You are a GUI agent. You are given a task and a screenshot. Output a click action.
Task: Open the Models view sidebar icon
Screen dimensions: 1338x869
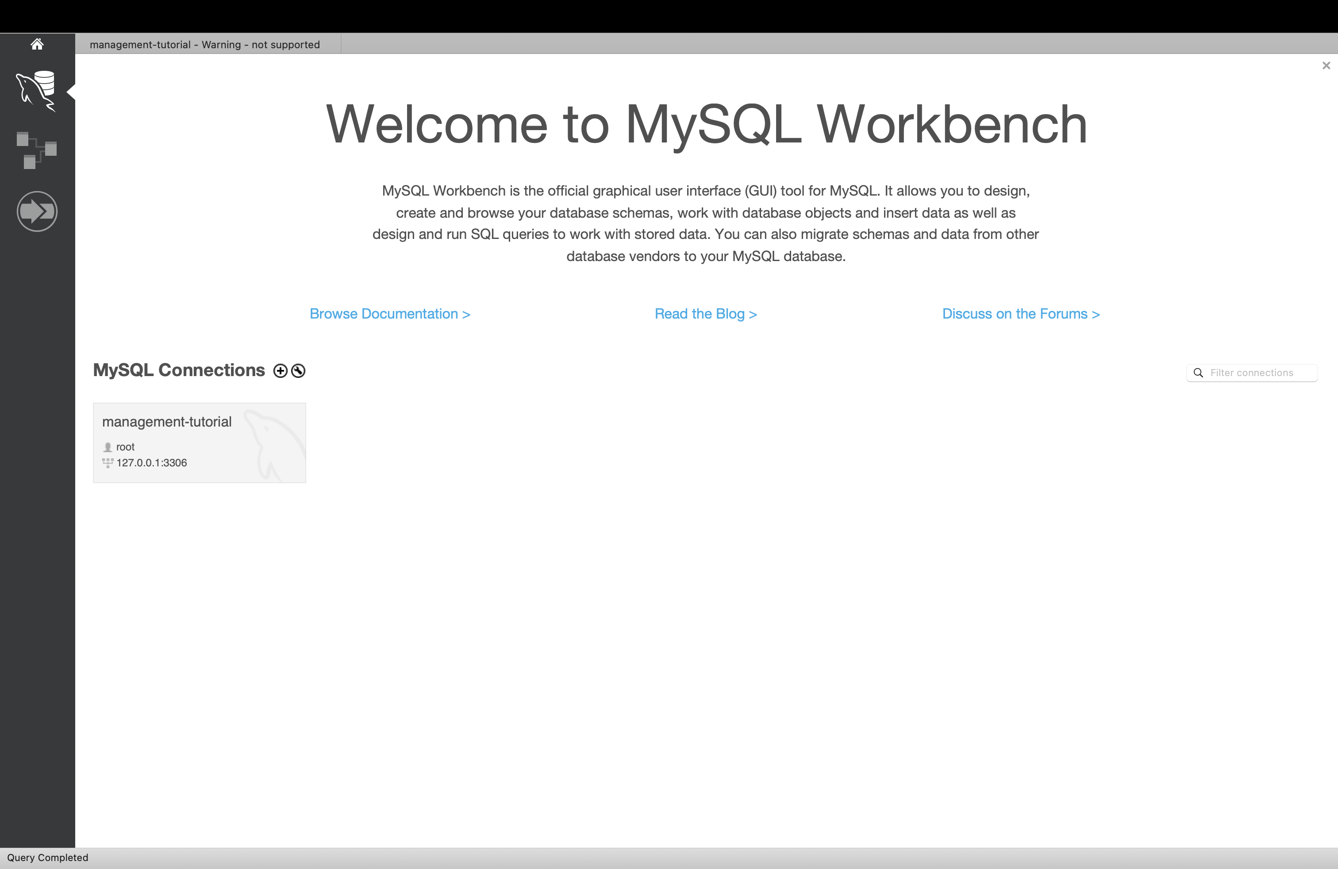(x=37, y=150)
